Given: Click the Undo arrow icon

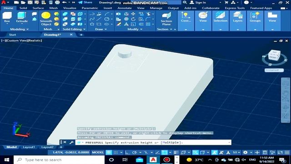Looking at the screenshot, I should (65, 2).
